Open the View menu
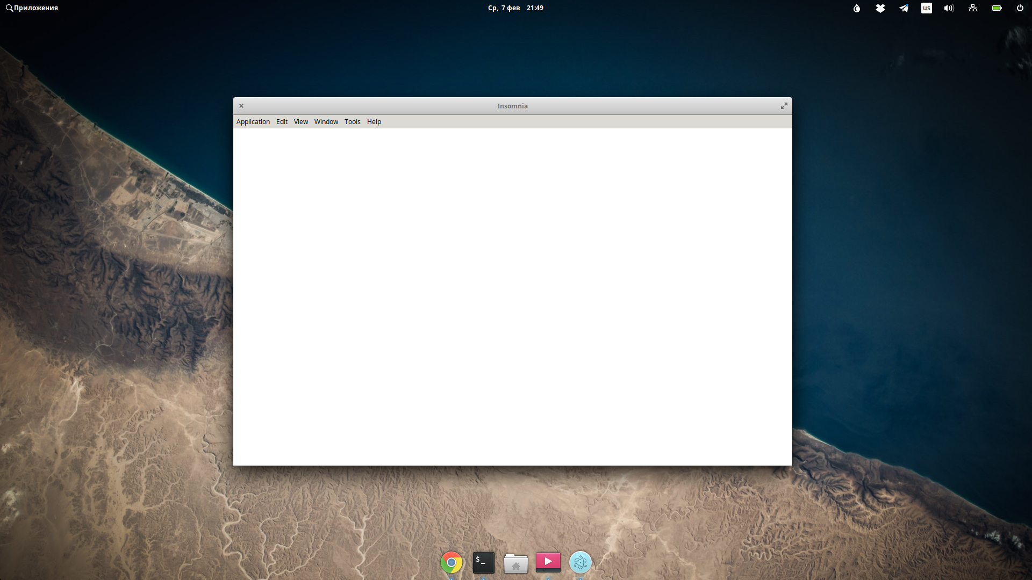The width and height of the screenshot is (1032, 580). click(301, 122)
